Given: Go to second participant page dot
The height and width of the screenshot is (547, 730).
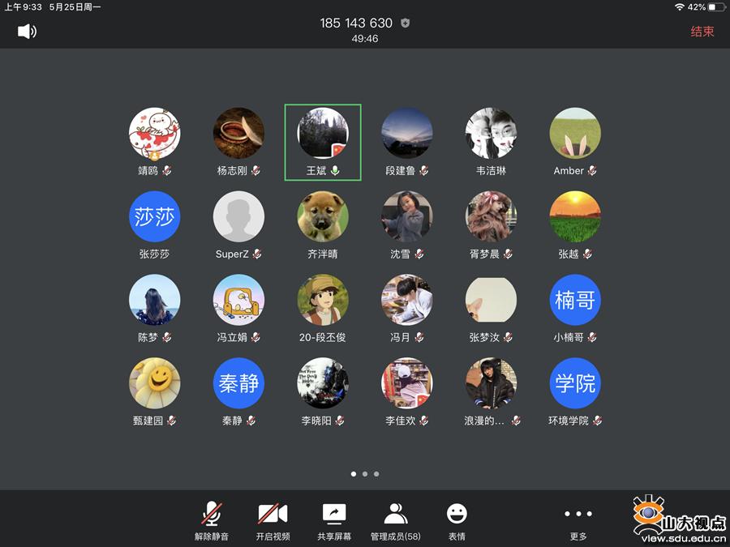Looking at the screenshot, I should pos(365,474).
